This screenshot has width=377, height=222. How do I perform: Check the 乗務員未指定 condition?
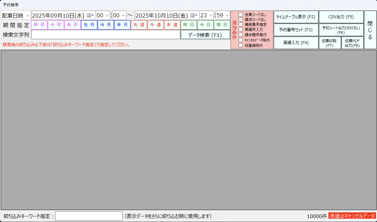coord(240,24)
